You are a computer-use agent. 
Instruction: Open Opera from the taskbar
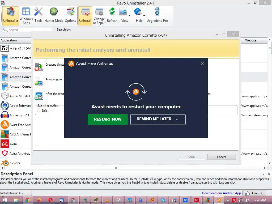(50, 200)
